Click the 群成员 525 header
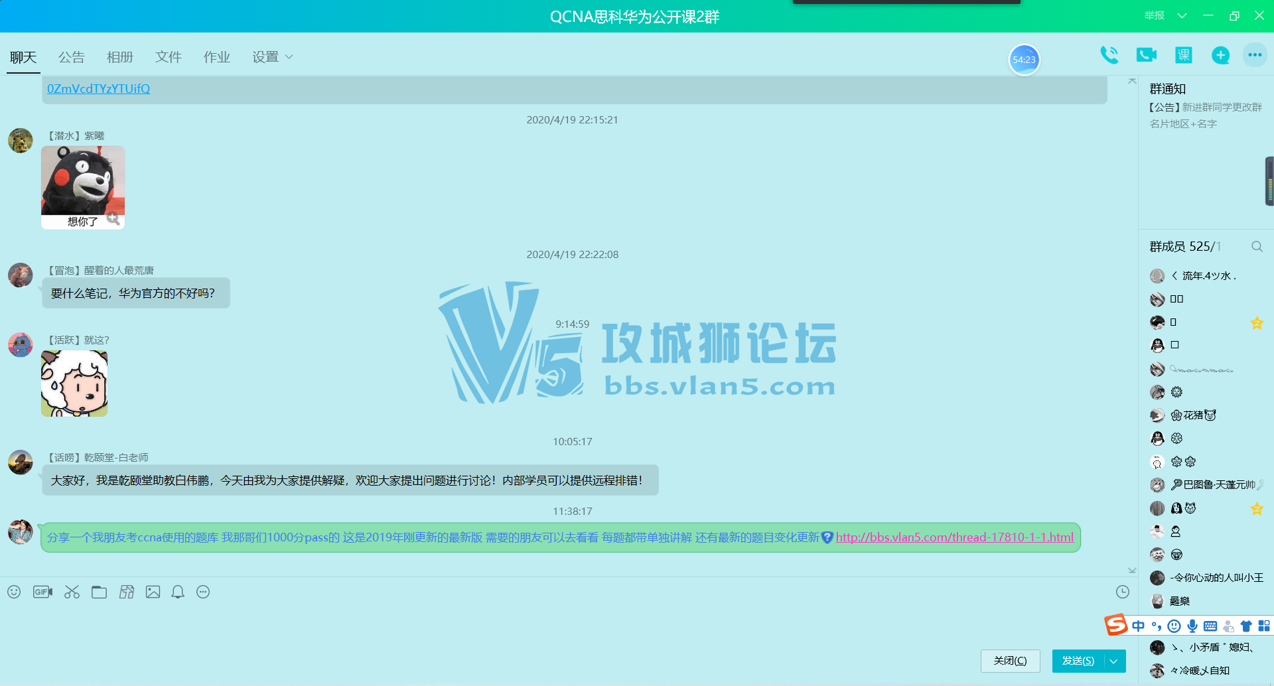 pyautogui.click(x=1185, y=246)
